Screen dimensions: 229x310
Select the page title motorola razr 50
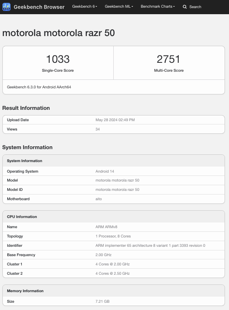58,33
